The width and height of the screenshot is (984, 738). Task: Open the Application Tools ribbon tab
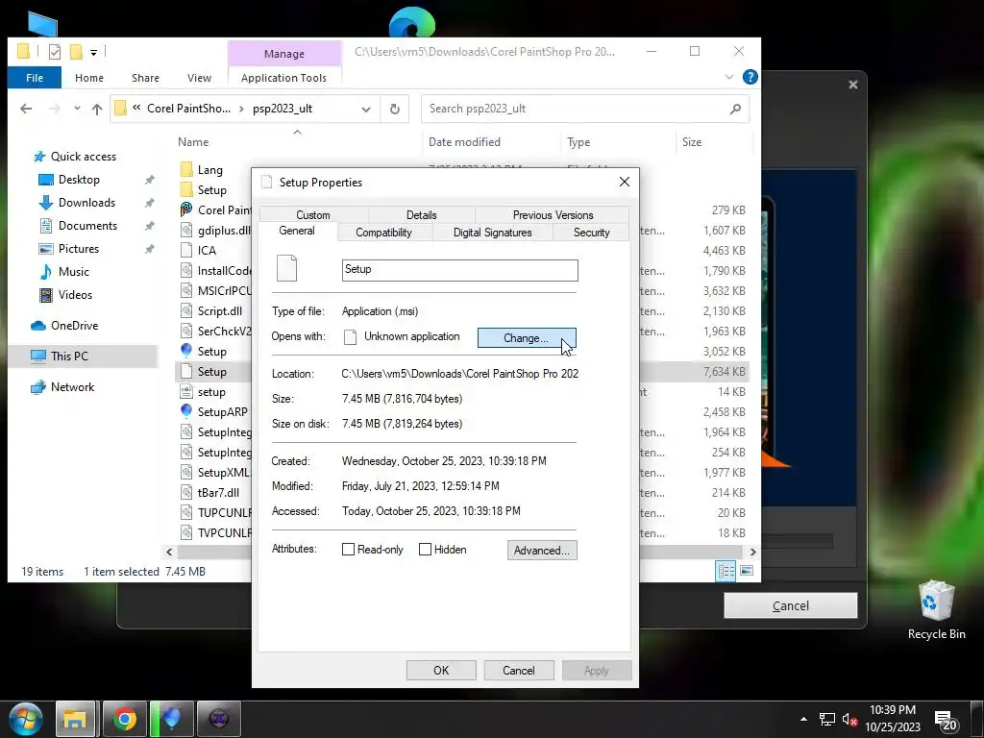tap(283, 78)
